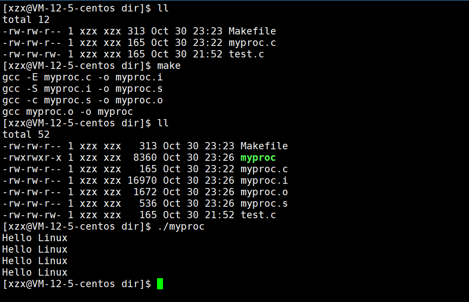The image size is (469, 302).
Task: Click 'total 52' line
Action: 26,134
